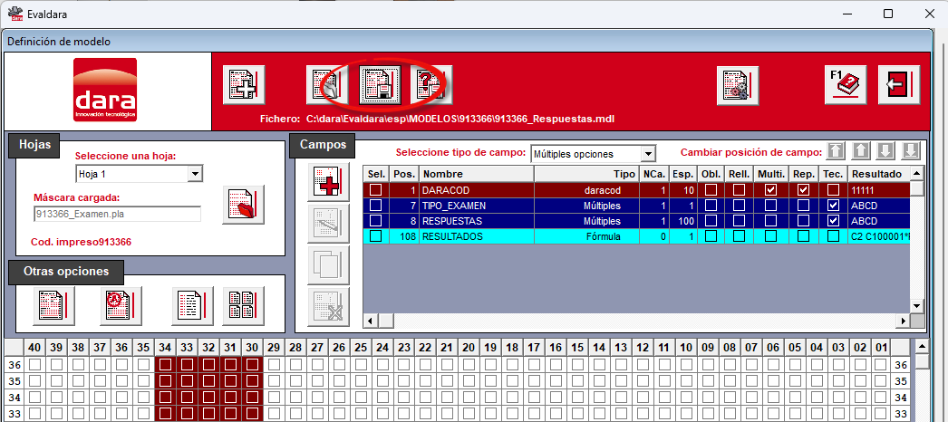
Task: Move field to bottom with last arrow button
Action: tap(911, 151)
